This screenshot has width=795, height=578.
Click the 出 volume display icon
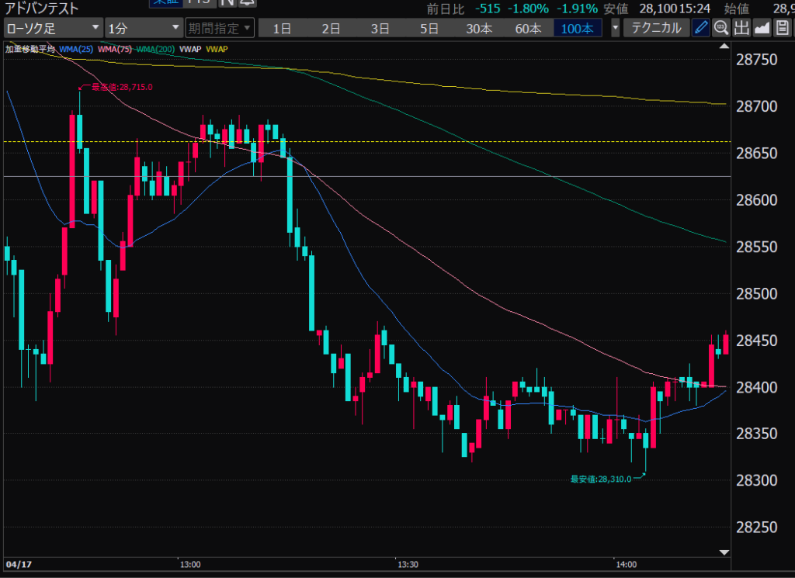pos(741,28)
